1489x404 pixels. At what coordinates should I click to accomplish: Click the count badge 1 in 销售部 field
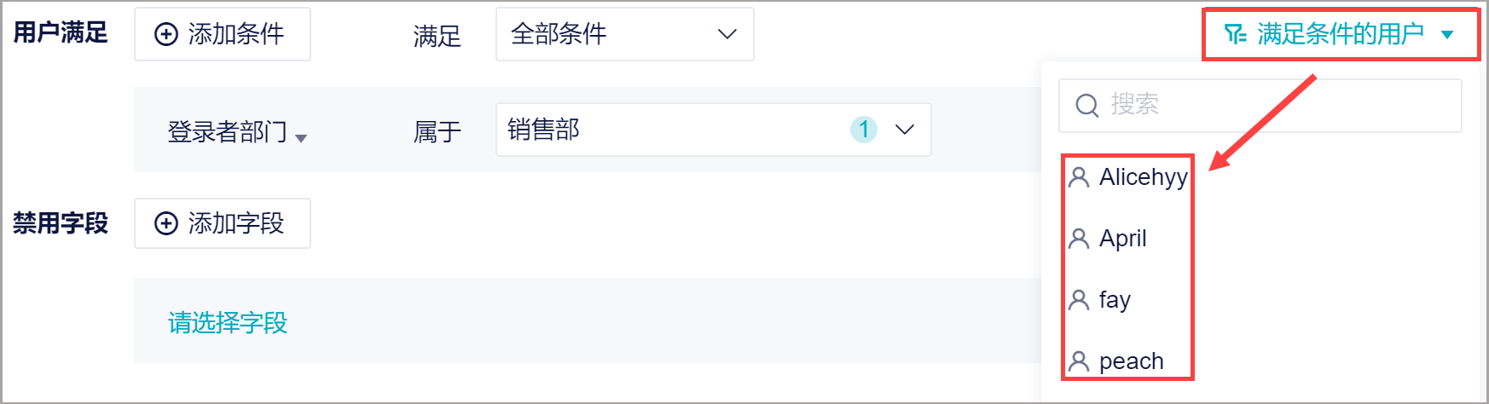[x=864, y=130]
